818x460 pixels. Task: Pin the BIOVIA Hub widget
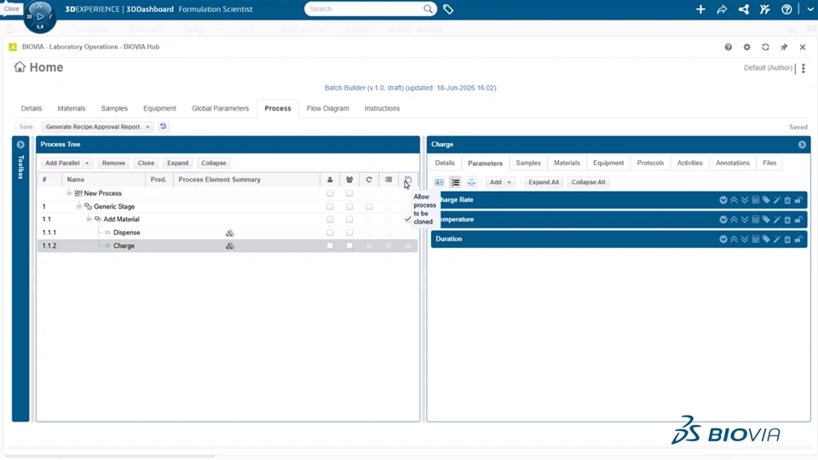[784, 47]
